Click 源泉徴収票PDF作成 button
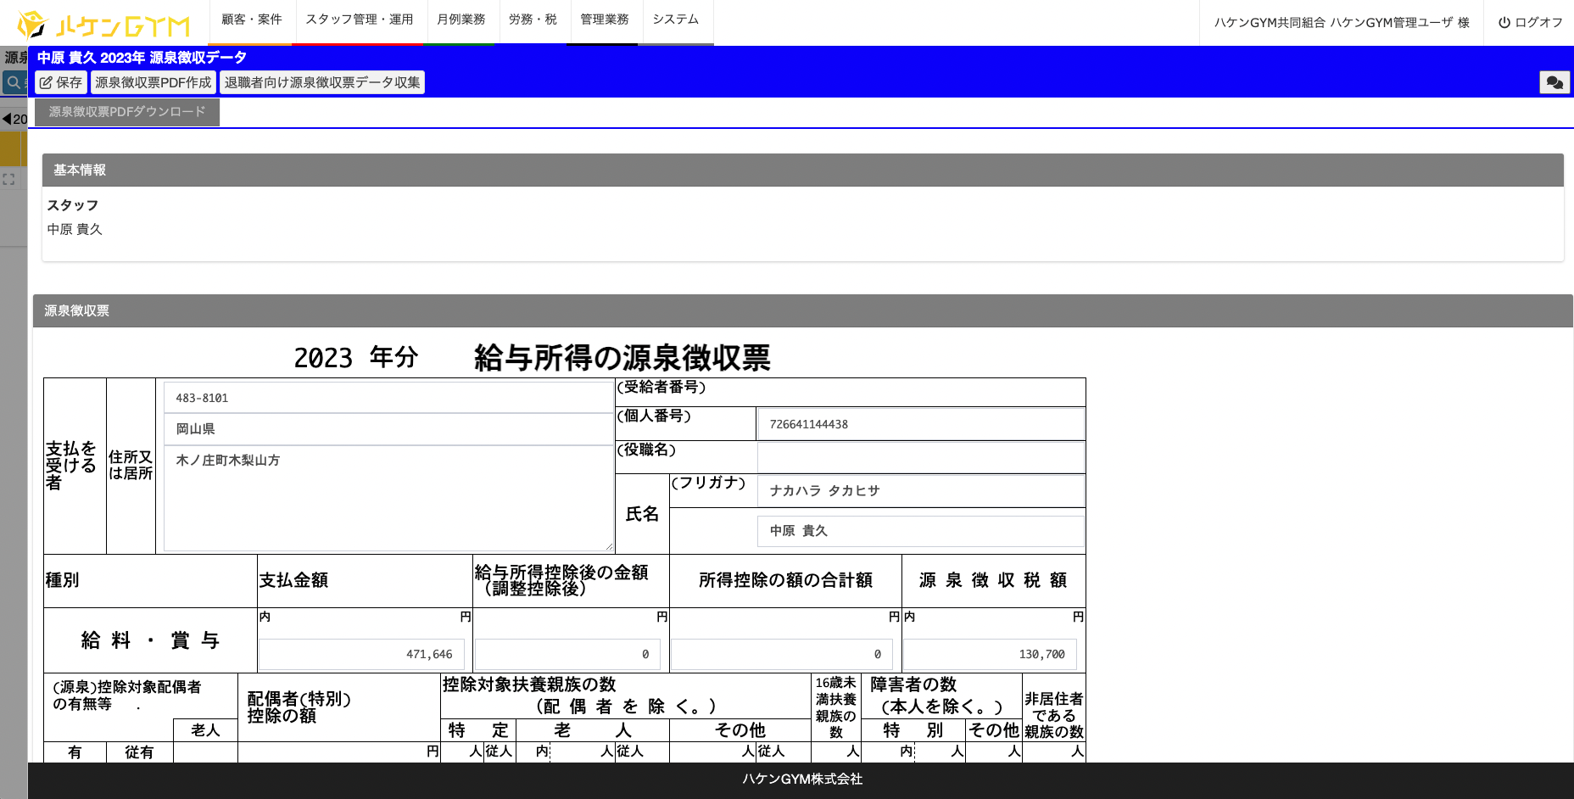 pyautogui.click(x=153, y=82)
